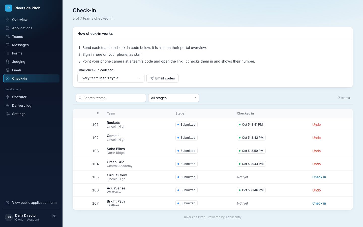Undo check-in for AquaSense
363x227 pixels.
pyautogui.click(x=316, y=190)
